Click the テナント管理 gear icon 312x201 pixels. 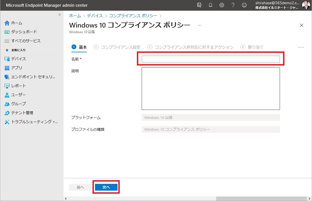coord(7,113)
